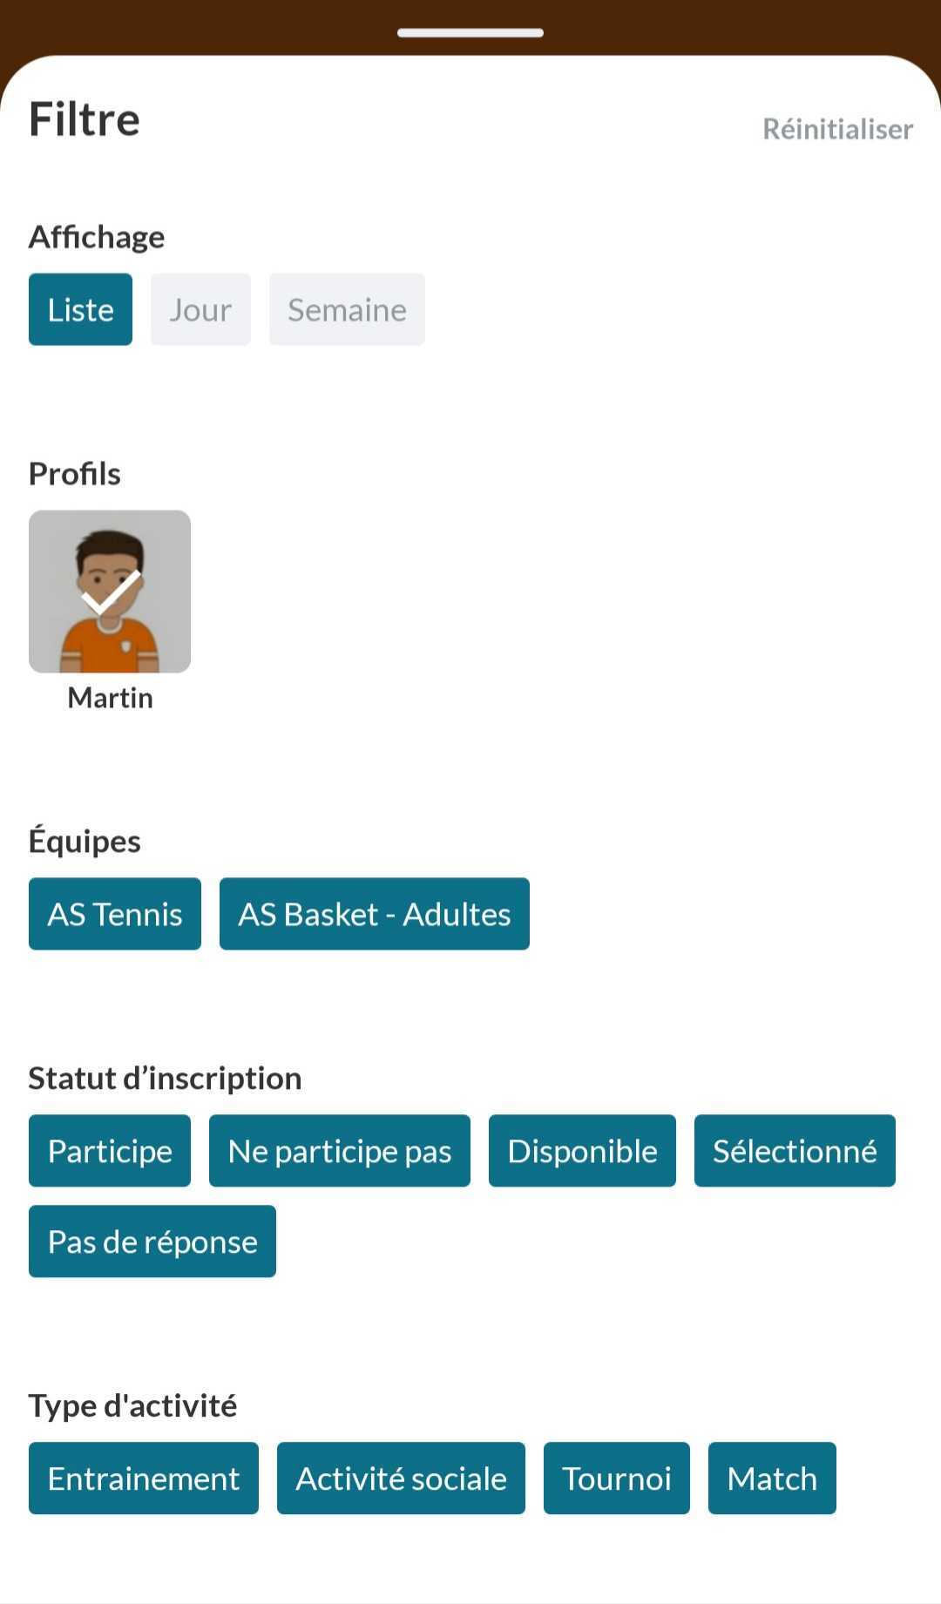Toggle the AS Tennis team filter

coord(115,914)
